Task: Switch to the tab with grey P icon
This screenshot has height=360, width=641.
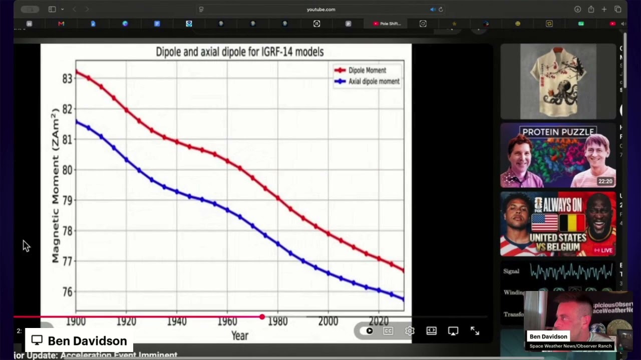Action: (348, 23)
